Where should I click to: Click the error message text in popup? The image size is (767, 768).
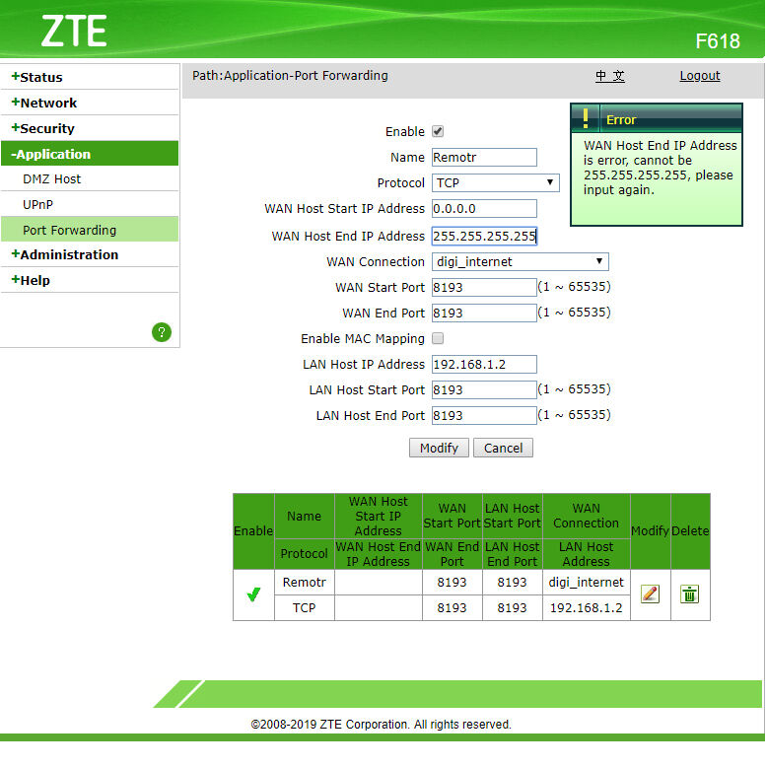660,168
